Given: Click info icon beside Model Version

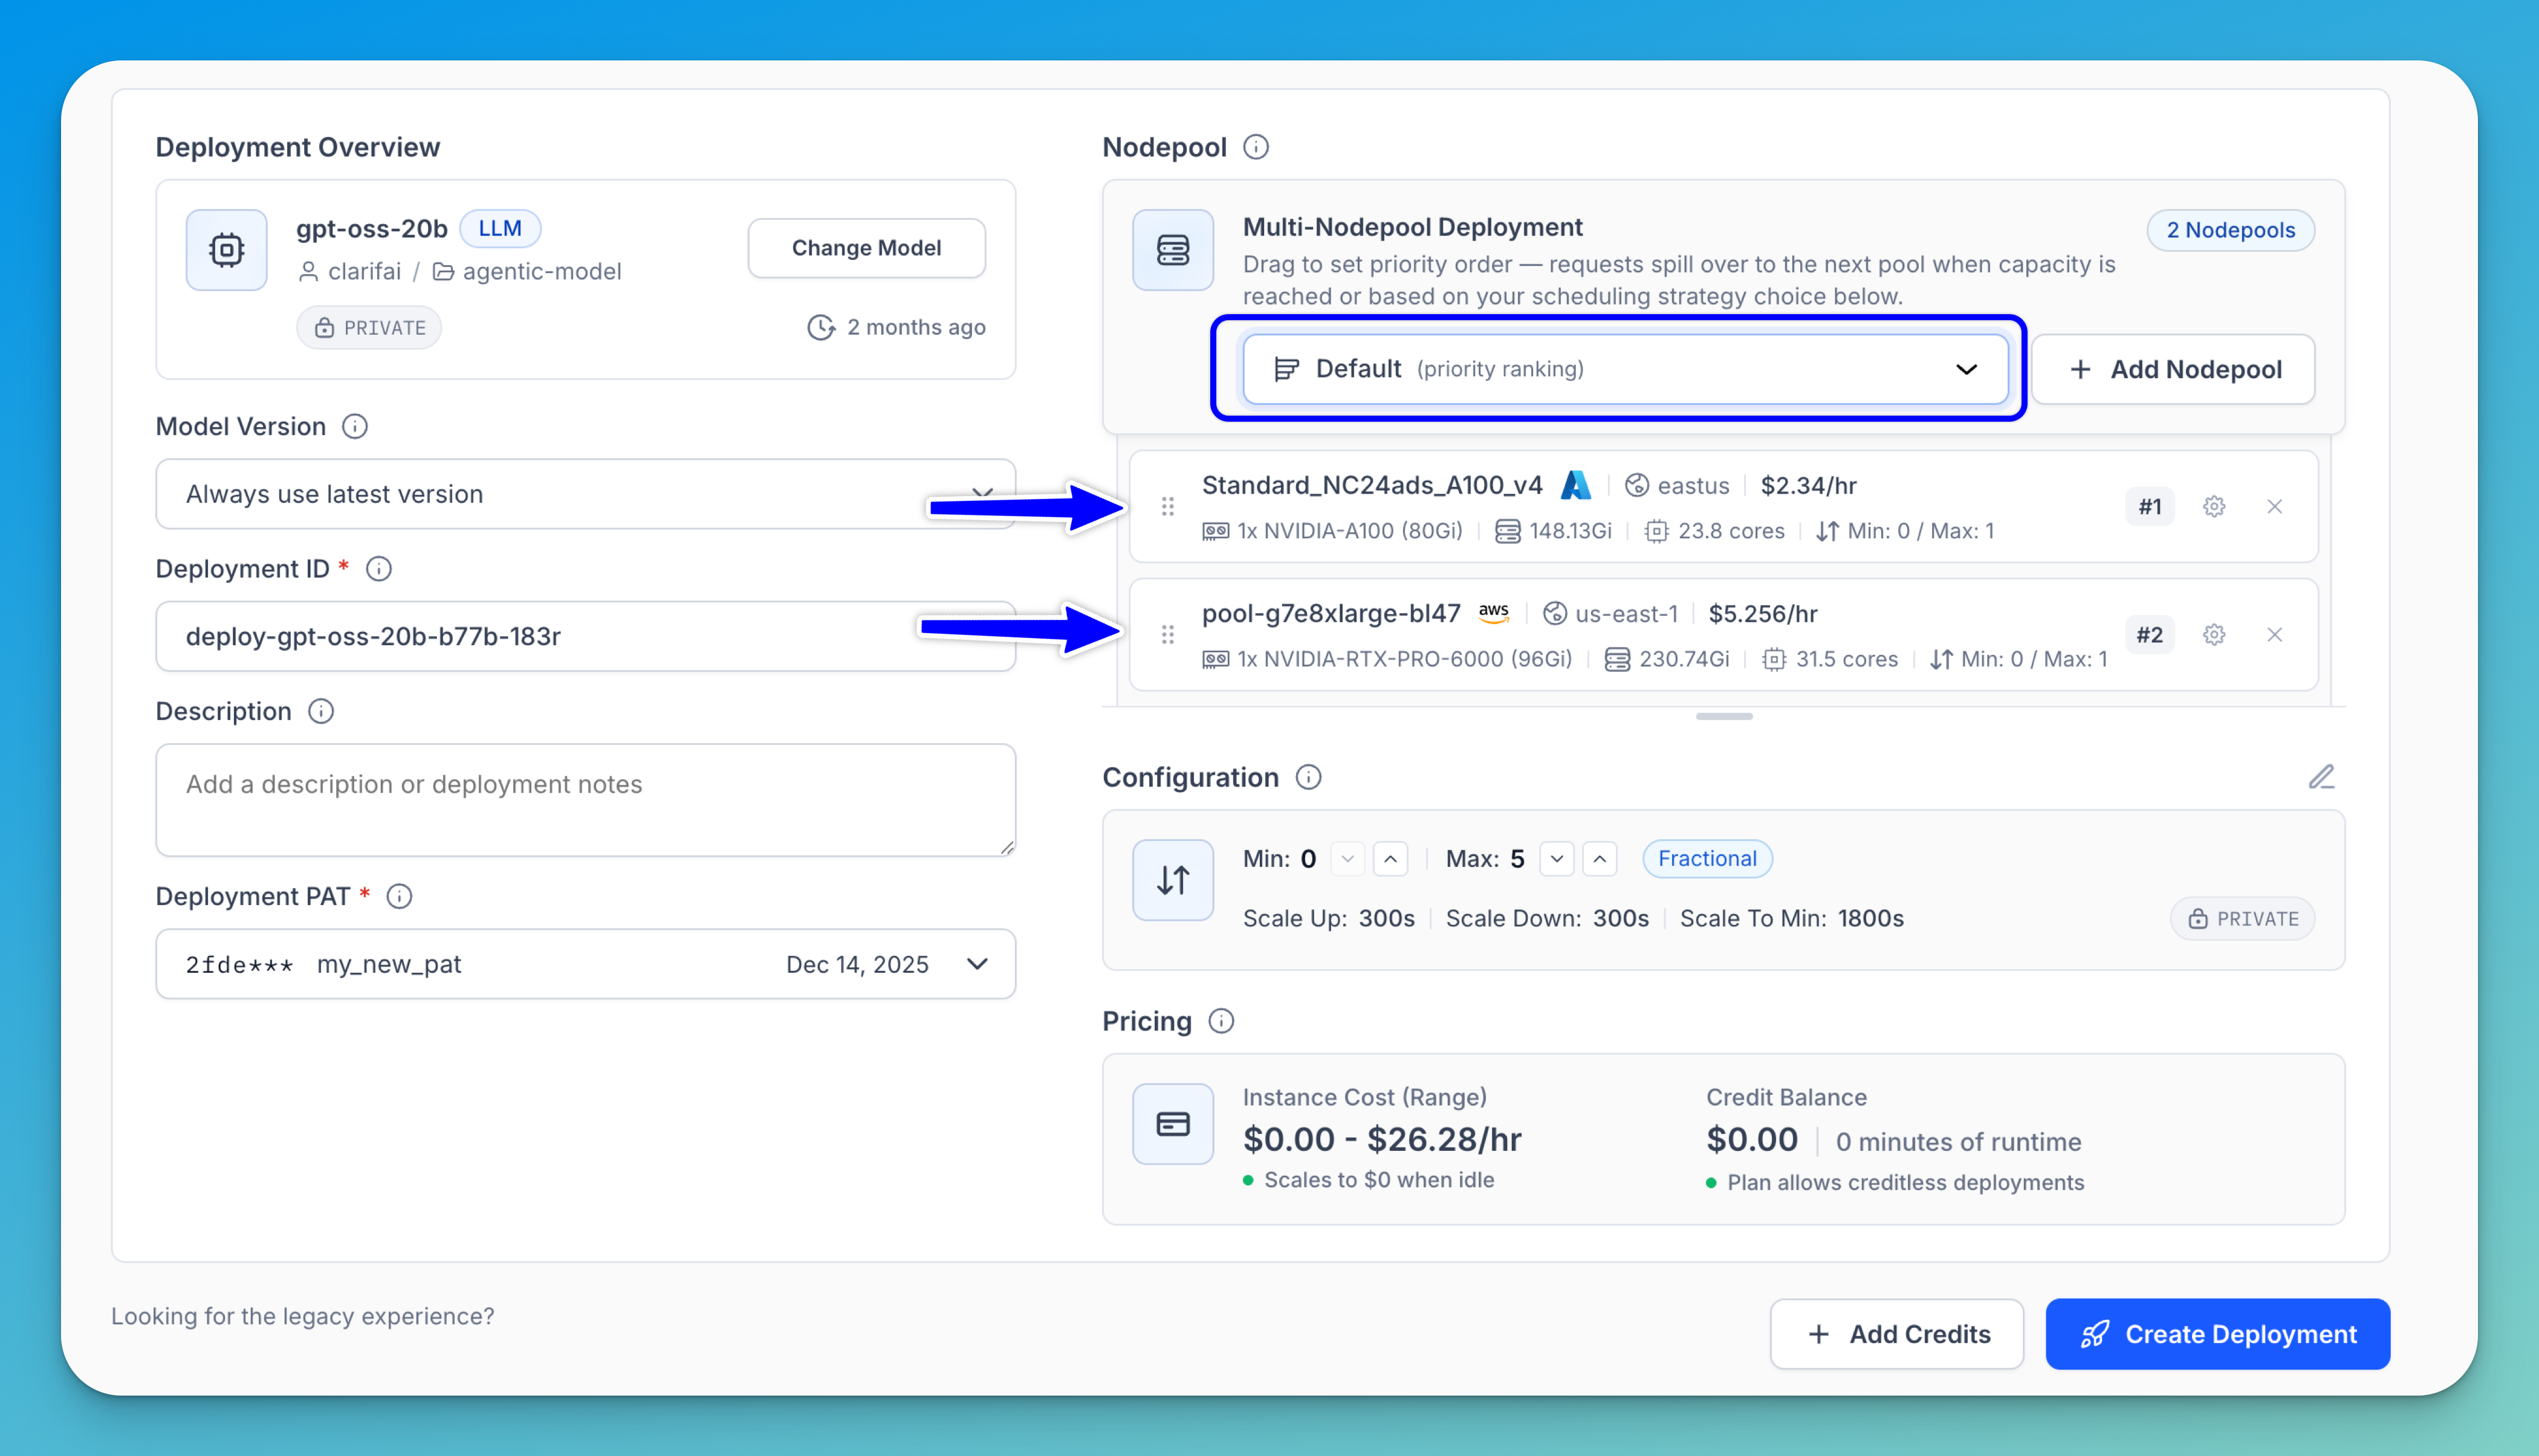Looking at the screenshot, I should click(x=354, y=426).
